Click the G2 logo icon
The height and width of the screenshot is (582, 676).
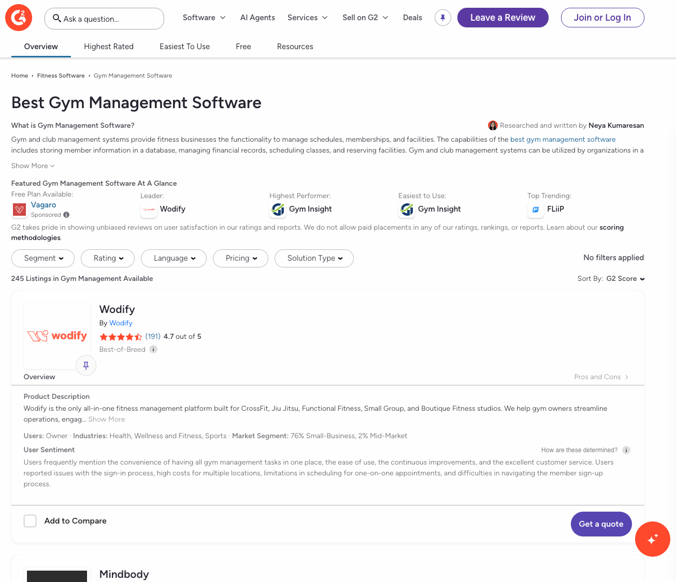19,18
